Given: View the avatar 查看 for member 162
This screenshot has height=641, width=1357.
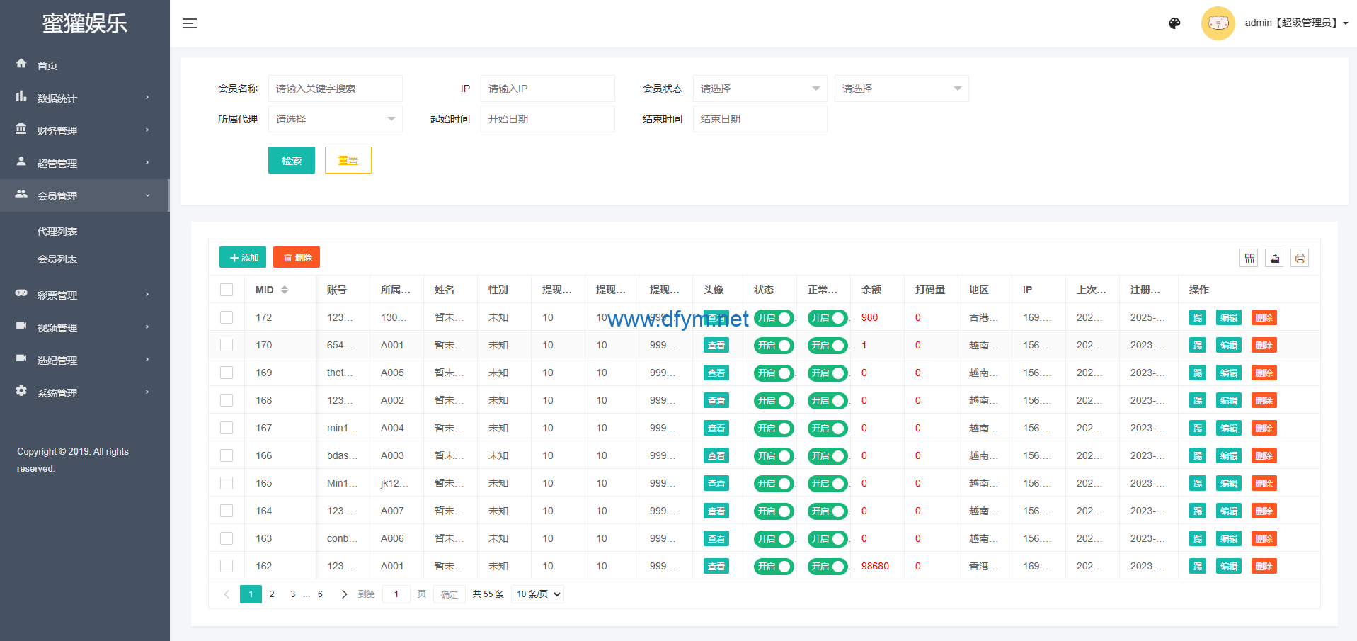Looking at the screenshot, I should click(x=716, y=567).
